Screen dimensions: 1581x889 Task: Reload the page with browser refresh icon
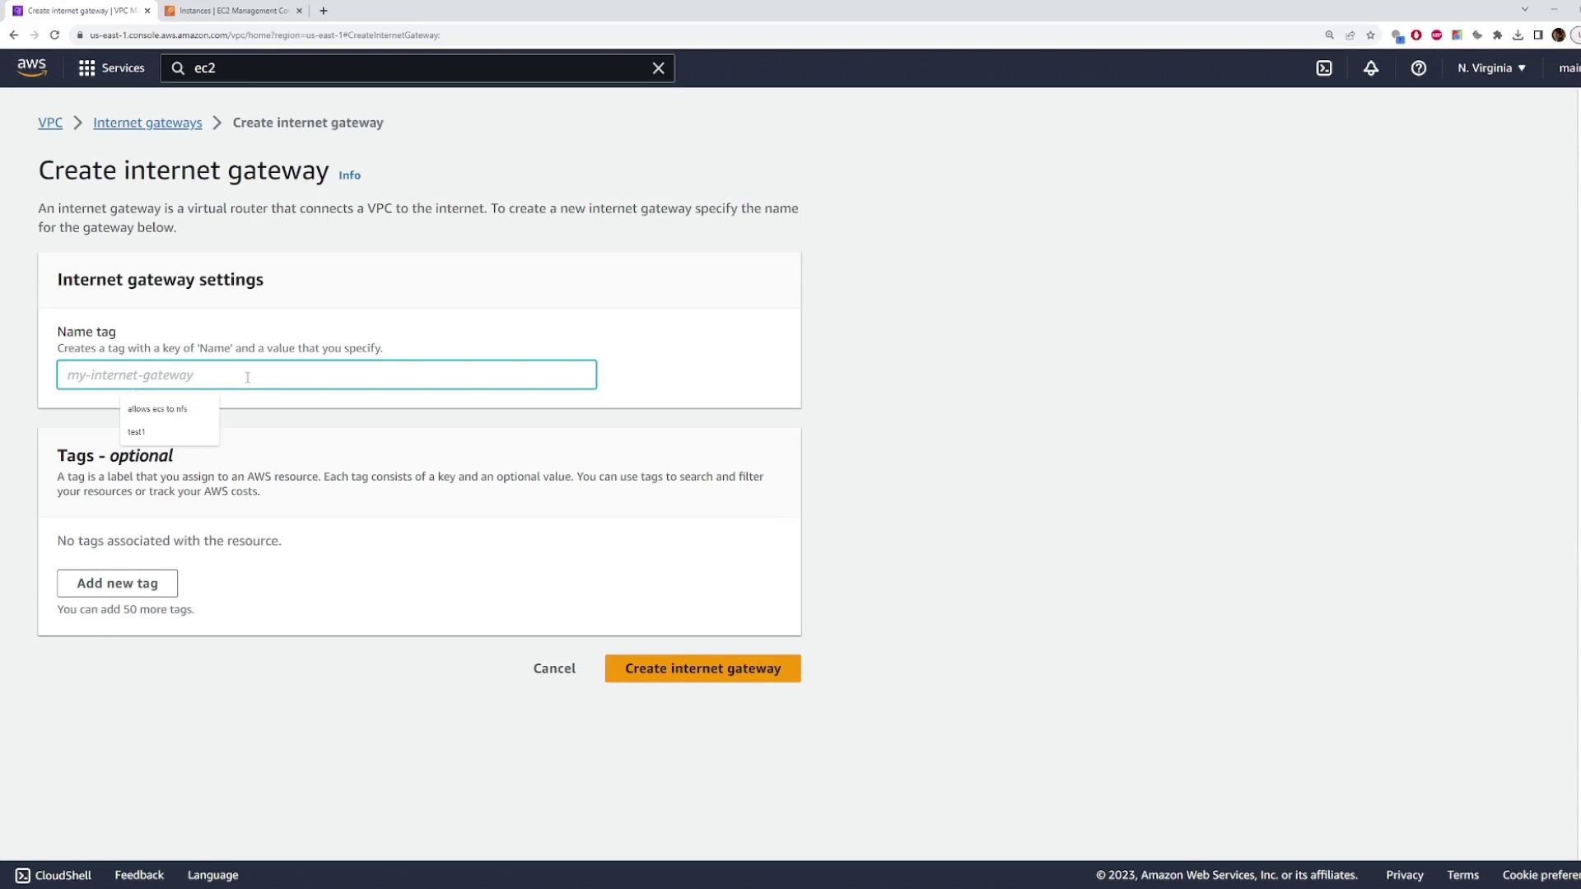tap(54, 35)
